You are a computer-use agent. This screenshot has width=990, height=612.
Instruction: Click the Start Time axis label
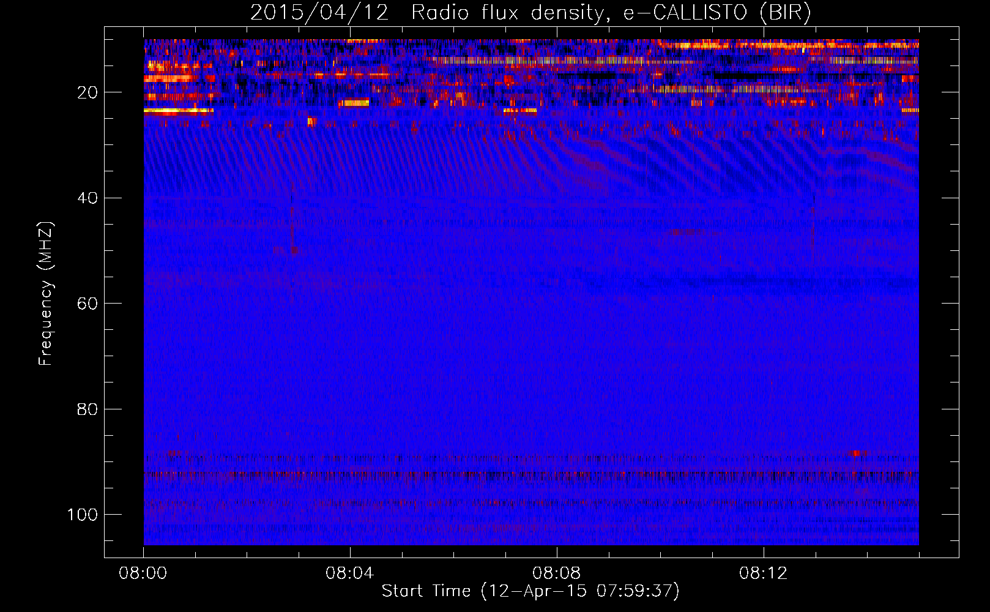point(530,591)
